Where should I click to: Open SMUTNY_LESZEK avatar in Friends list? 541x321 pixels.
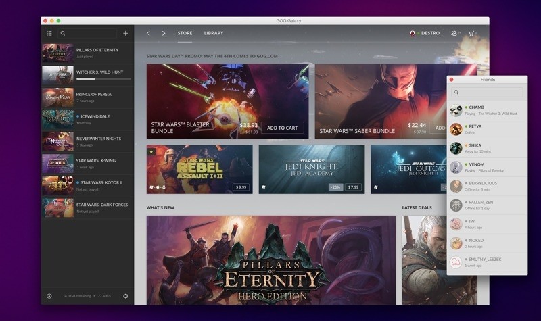click(x=456, y=262)
